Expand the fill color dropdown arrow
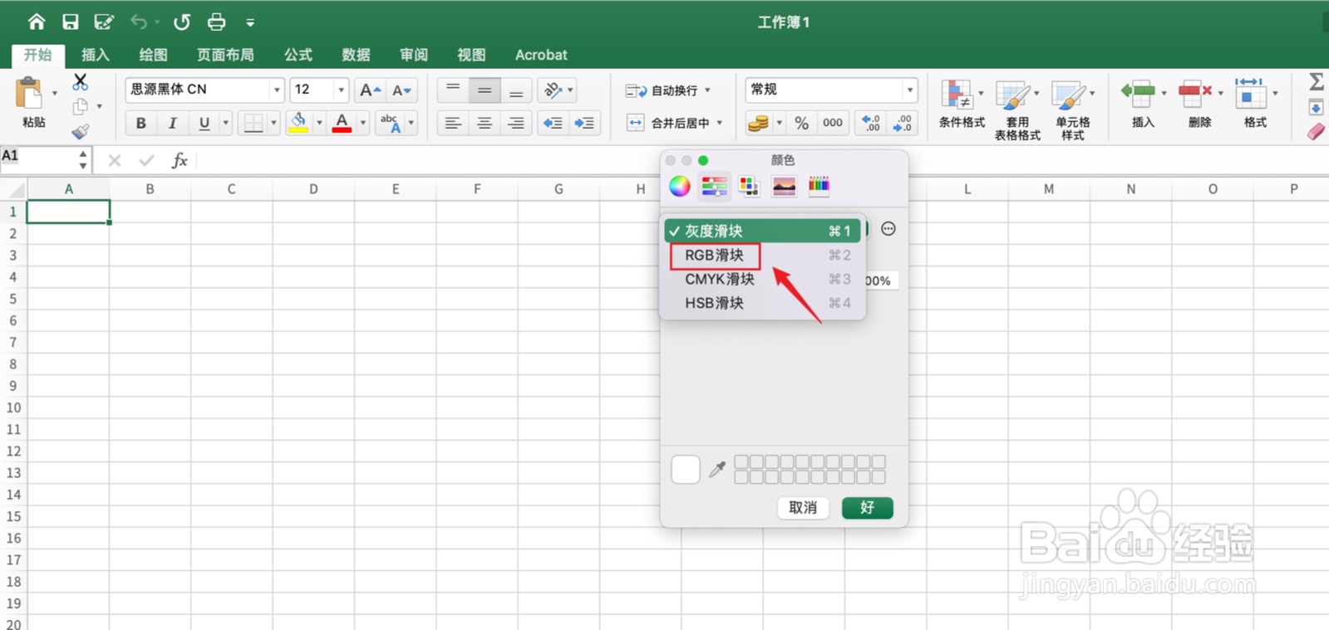The height and width of the screenshot is (630, 1329). (318, 123)
